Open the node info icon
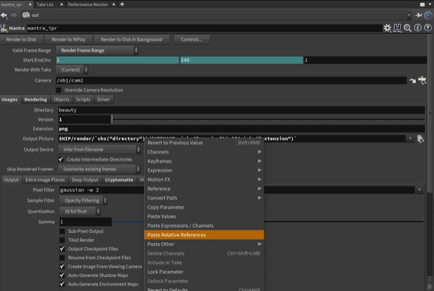The image size is (434, 291). click(418, 28)
